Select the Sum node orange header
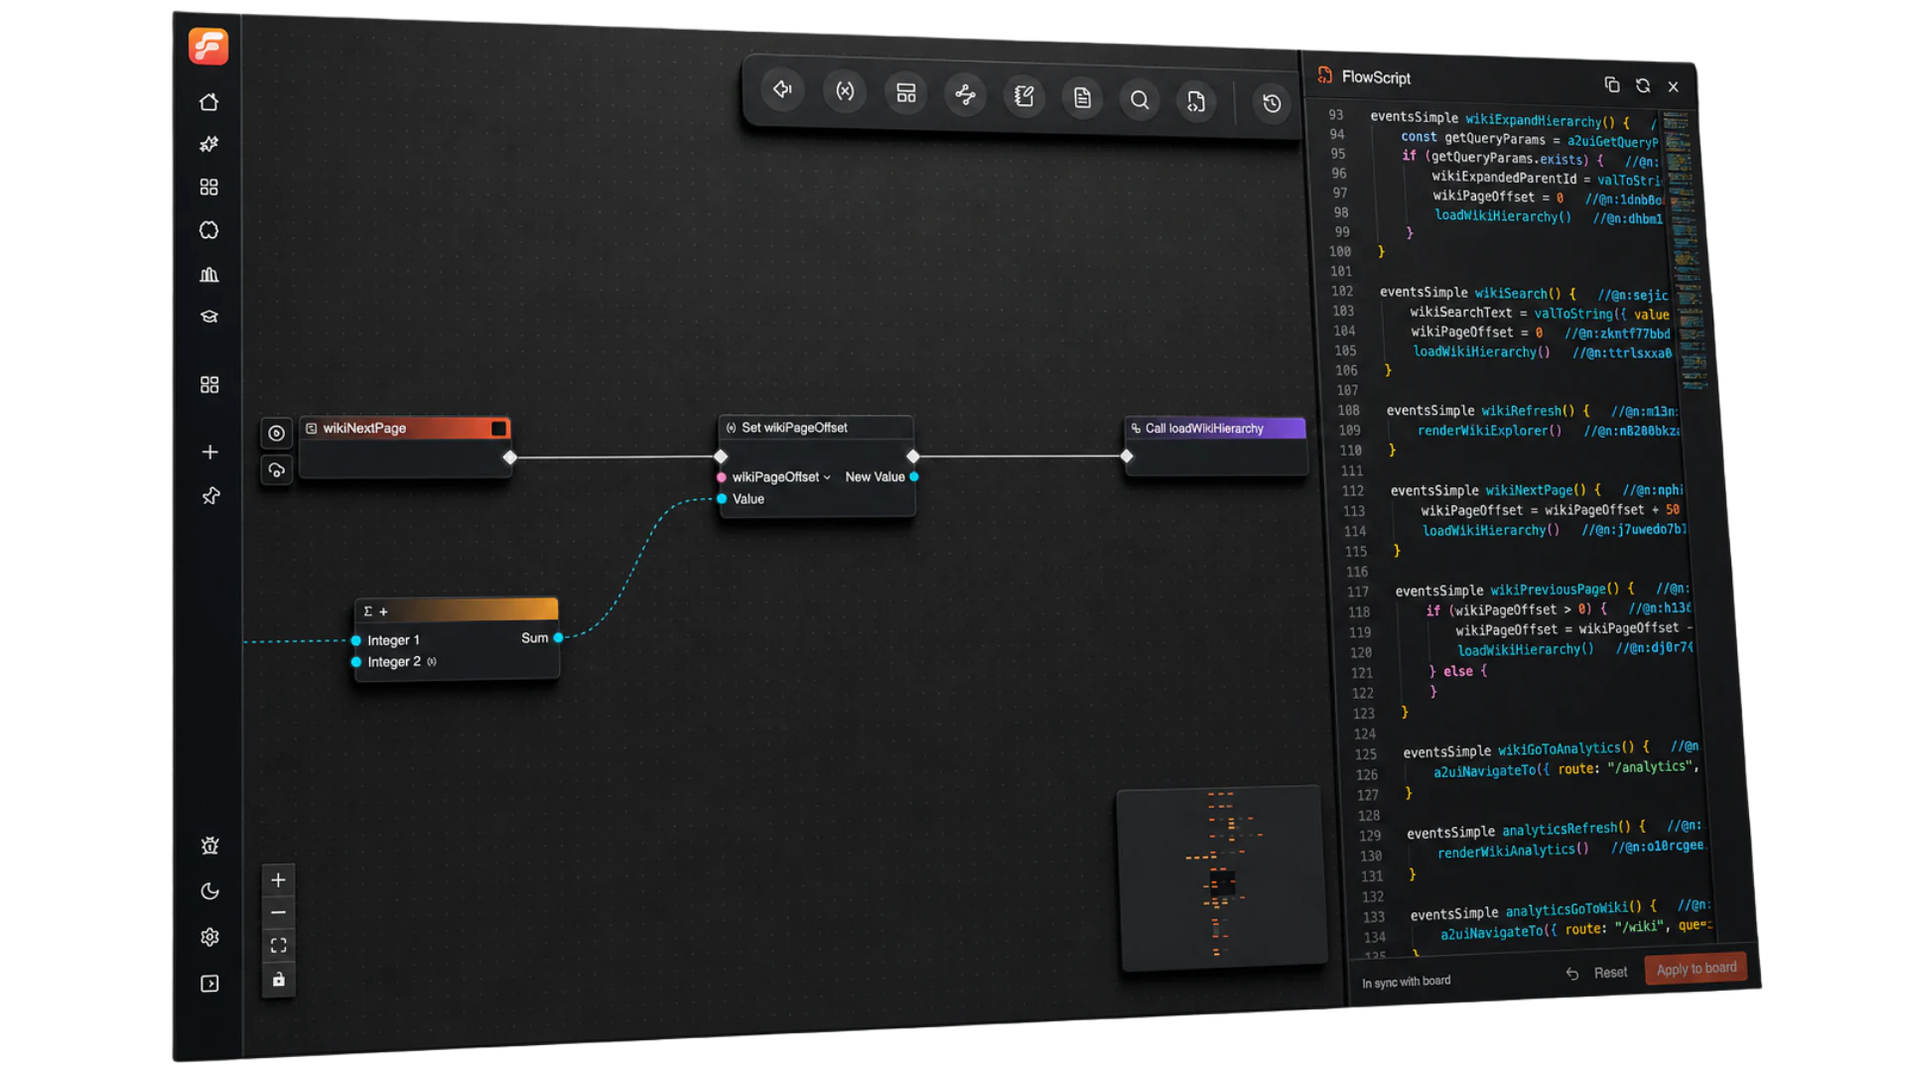 coord(457,609)
